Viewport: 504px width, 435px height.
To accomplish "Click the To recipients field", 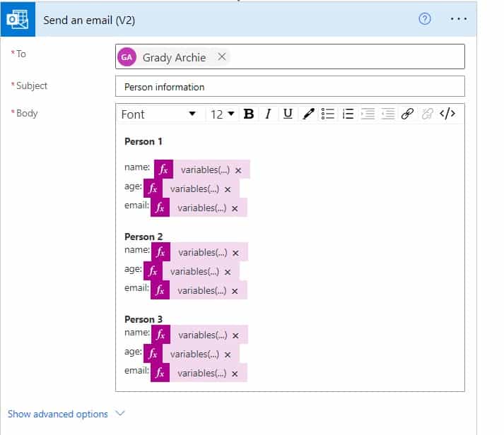I will coord(290,56).
